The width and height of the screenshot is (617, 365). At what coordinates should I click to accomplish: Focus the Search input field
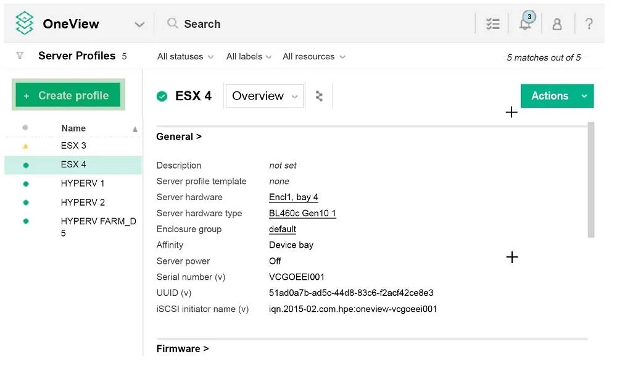pyautogui.click(x=202, y=23)
